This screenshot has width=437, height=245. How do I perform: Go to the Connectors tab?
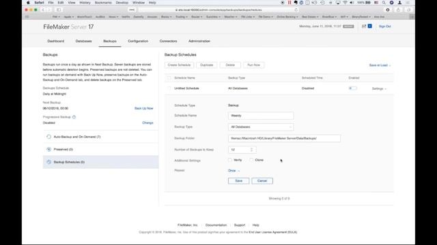pyautogui.click(x=168, y=41)
